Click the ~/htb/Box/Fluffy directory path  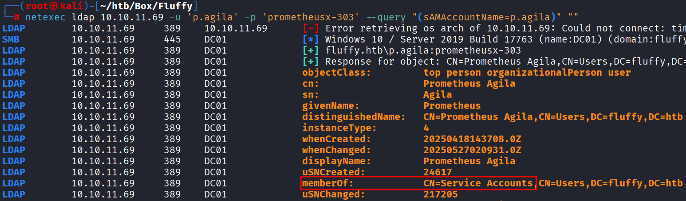(x=144, y=7)
